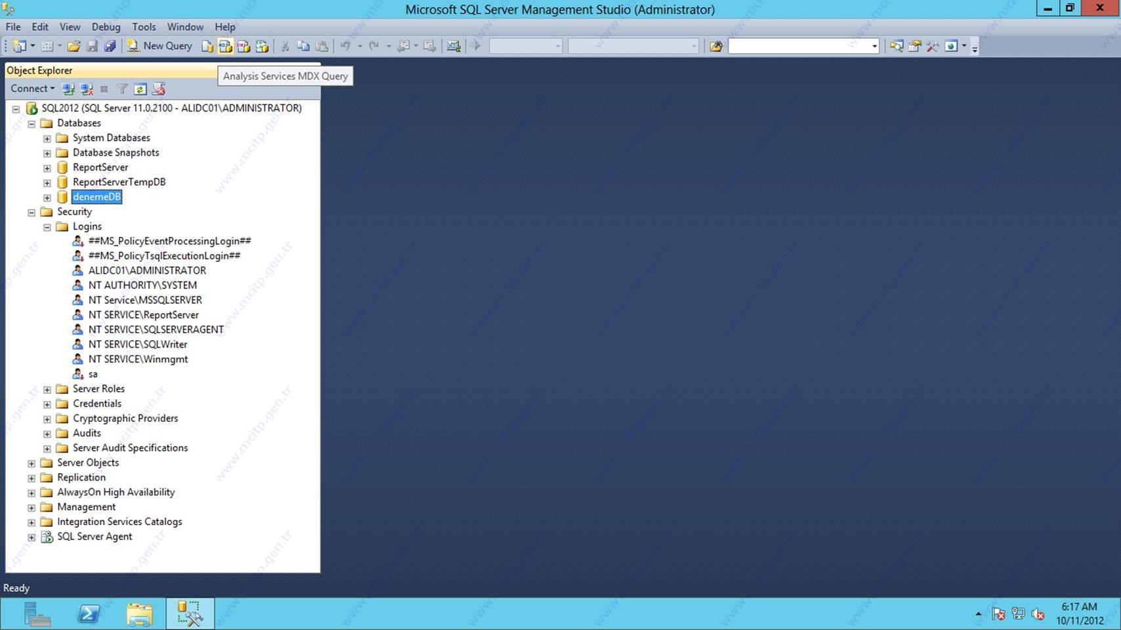Expand the denemeDB database node
The width and height of the screenshot is (1121, 630).
[47, 198]
